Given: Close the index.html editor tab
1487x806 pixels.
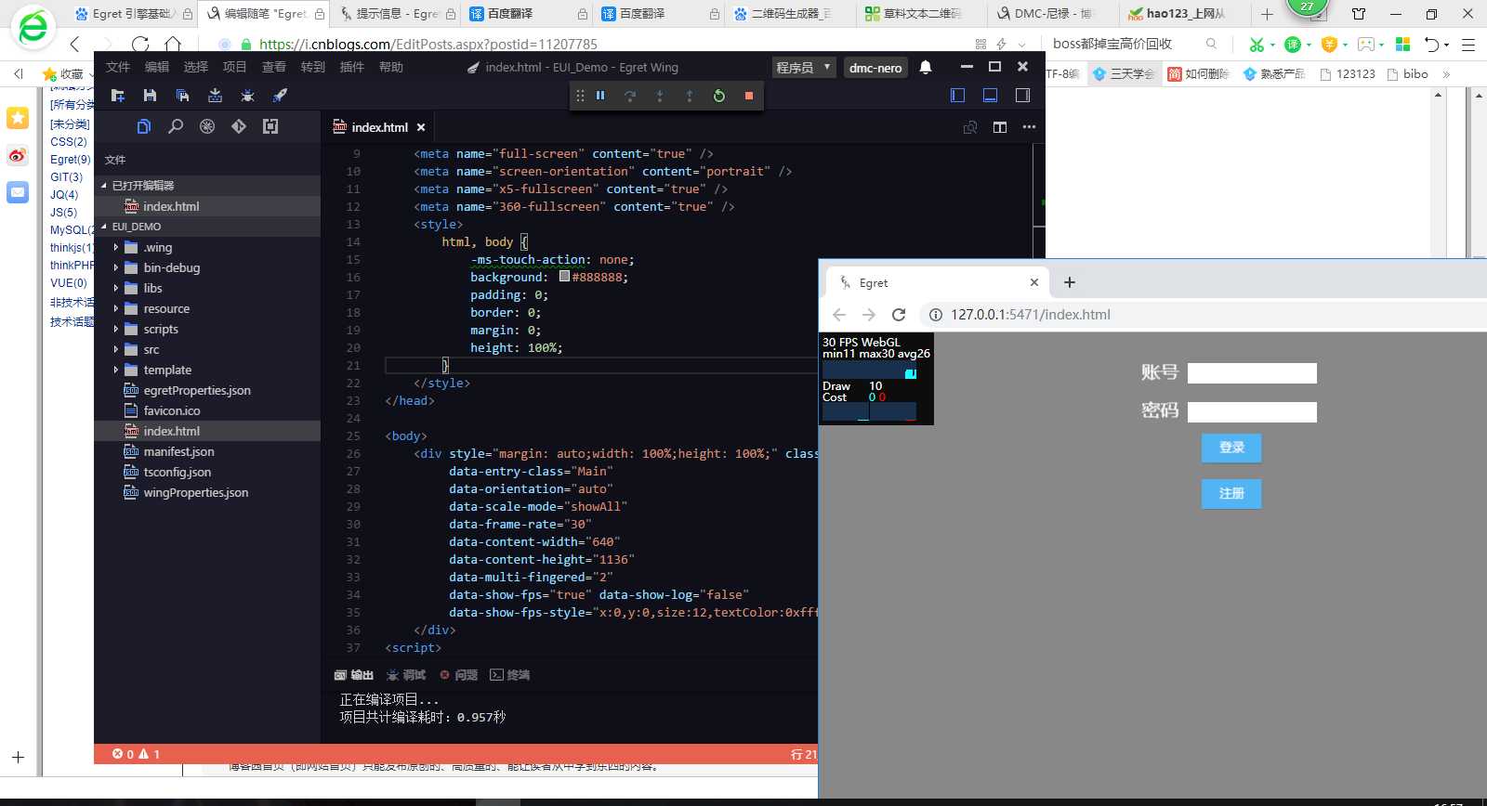Looking at the screenshot, I should pyautogui.click(x=421, y=127).
